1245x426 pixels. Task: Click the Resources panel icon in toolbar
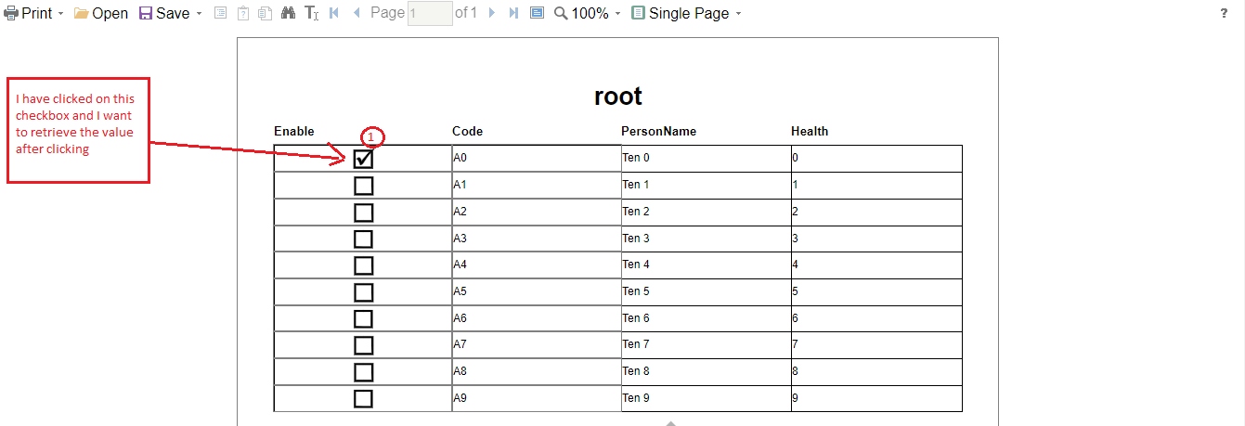266,13
